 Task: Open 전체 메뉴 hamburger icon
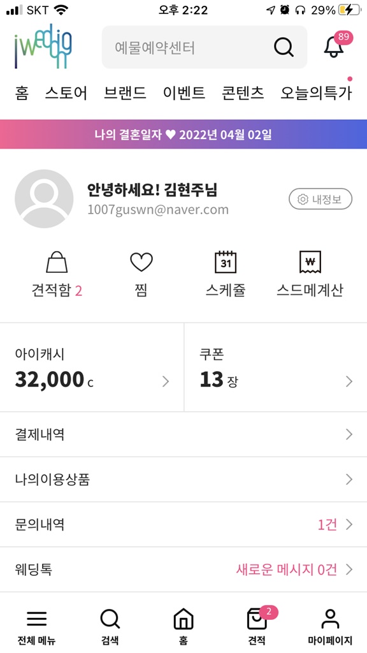36,619
